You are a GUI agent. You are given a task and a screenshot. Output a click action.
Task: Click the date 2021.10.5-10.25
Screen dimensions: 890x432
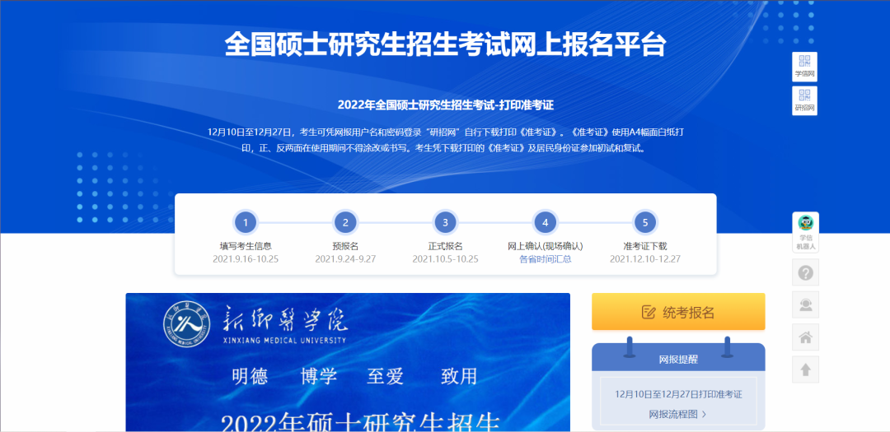[445, 259]
